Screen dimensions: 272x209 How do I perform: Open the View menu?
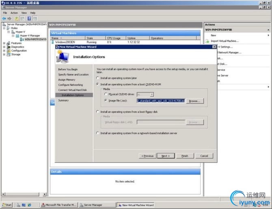point(24,13)
